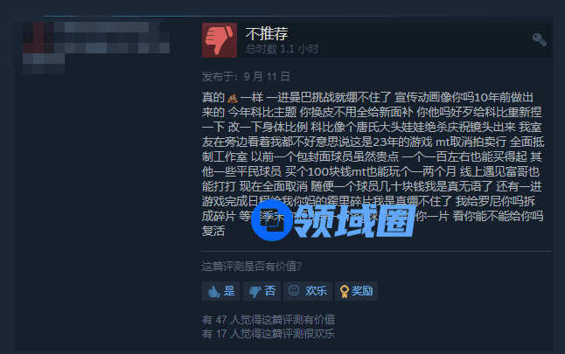Vote with the thumbs-down 否 button
Screen dimensions: 565x354
click(262, 291)
